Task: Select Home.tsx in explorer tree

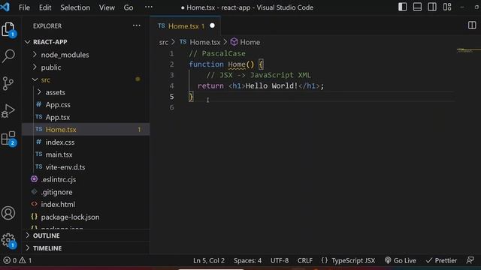Action: pos(86,130)
